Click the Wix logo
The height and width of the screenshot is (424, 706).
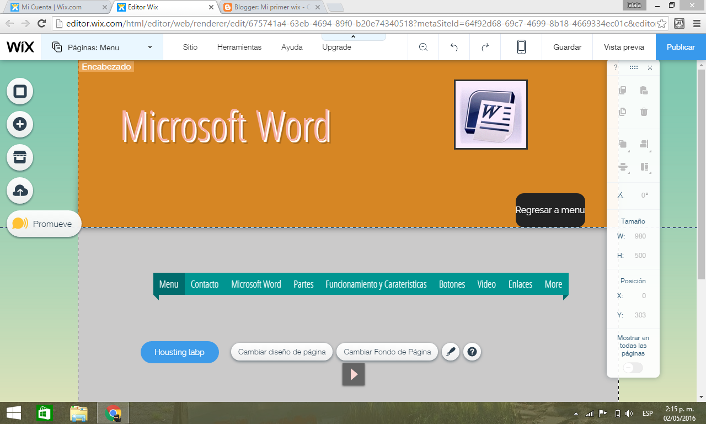coord(20,47)
